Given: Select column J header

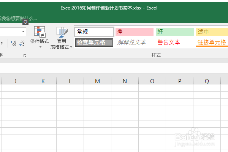Looking at the screenshot, I should 16,81.
